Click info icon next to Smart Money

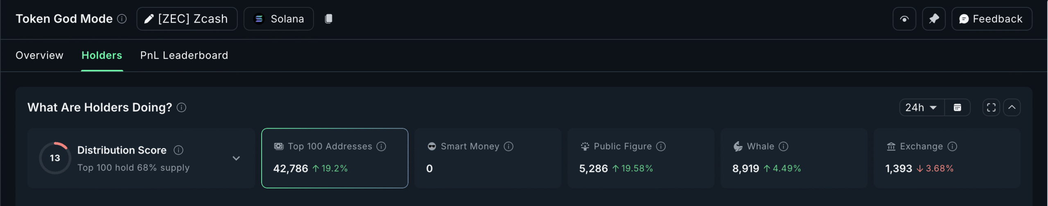pyautogui.click(x=508, y=147)
